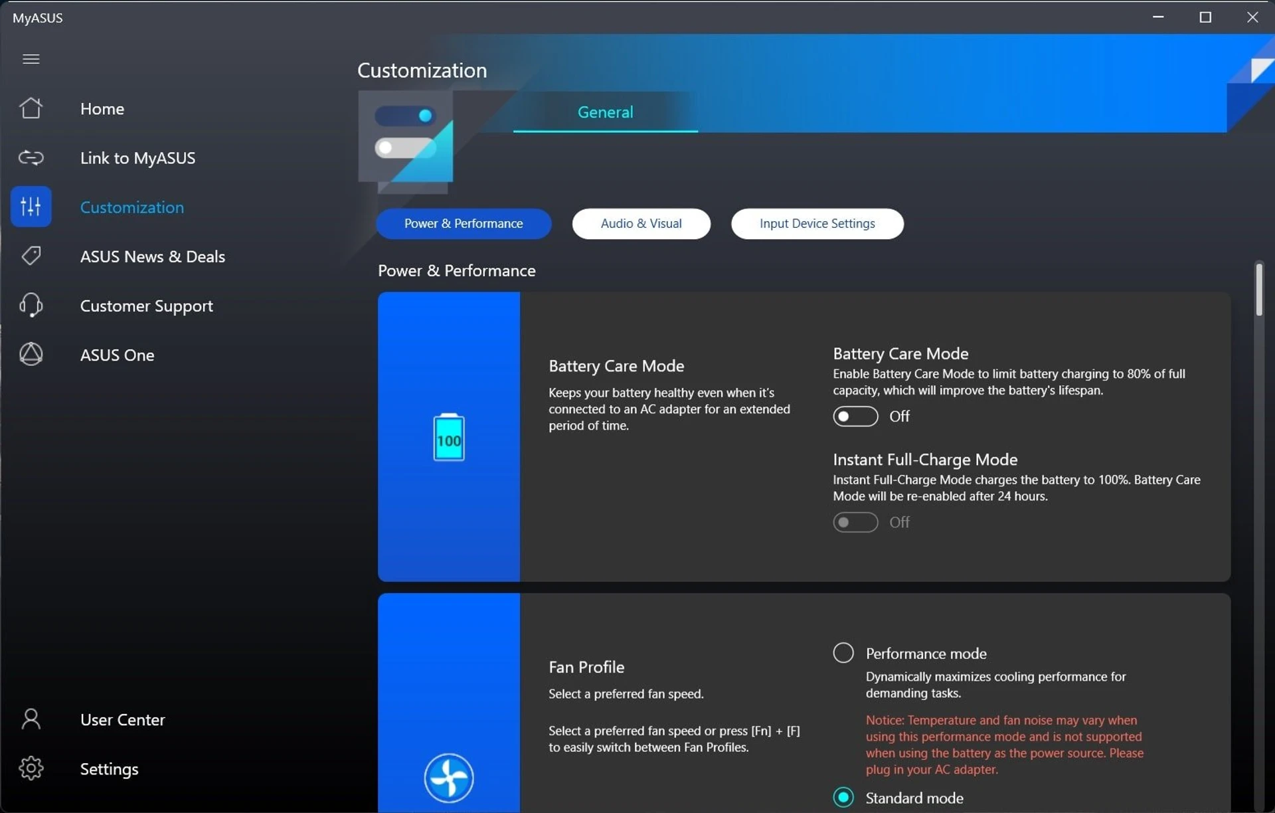1275x813 pixels.
Task: Click the Settings gear icon
Action: coord(31,768)
